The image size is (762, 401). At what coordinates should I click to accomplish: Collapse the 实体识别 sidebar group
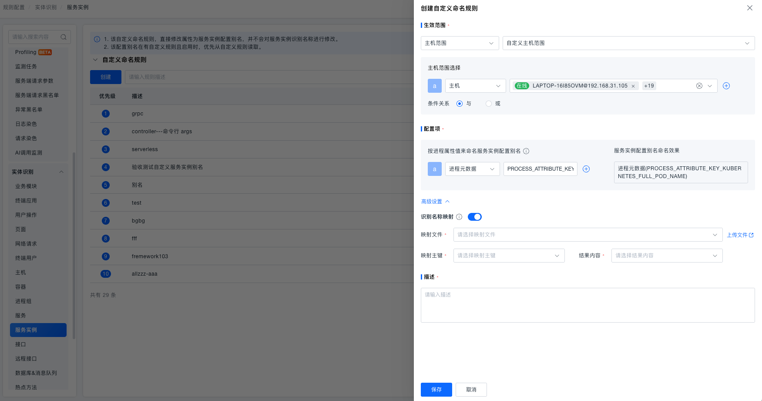(61, 172)
